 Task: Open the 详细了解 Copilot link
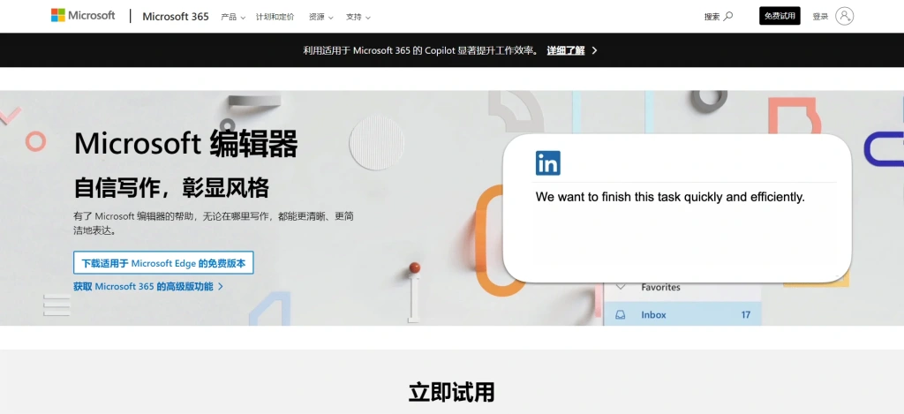(x=566, y=50)
